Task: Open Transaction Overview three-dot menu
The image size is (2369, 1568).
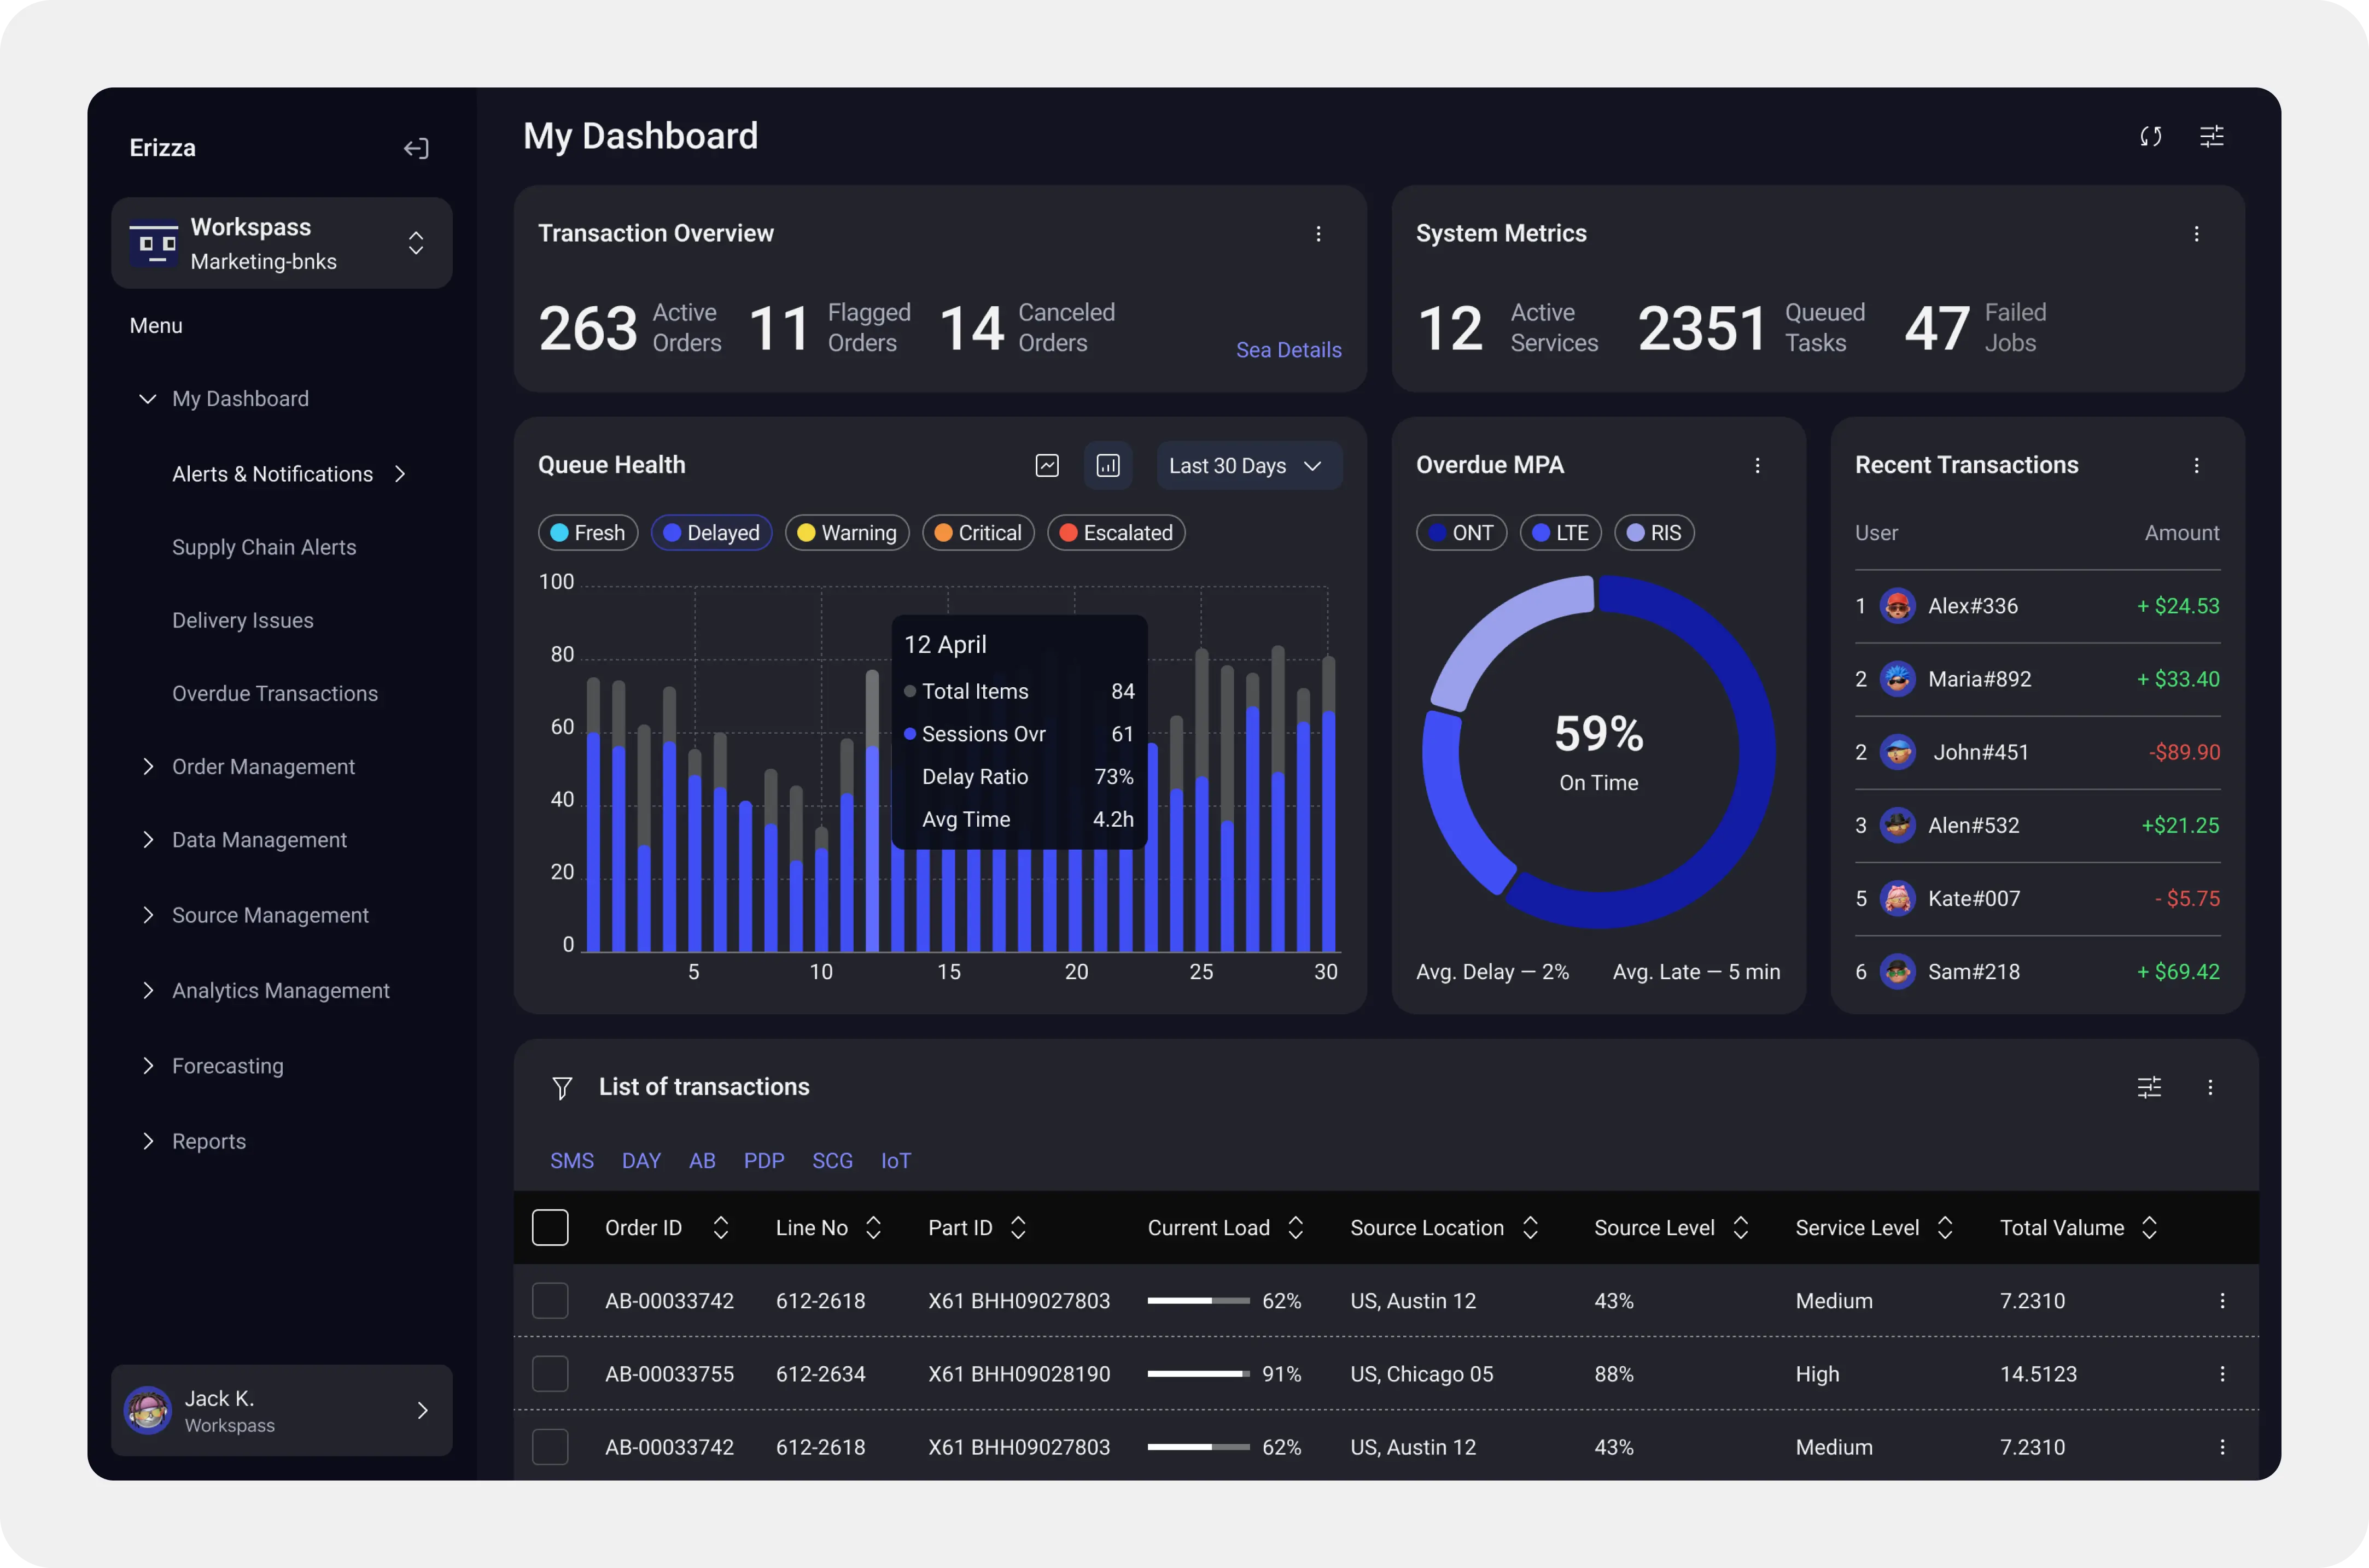Action: [1318, 234]
